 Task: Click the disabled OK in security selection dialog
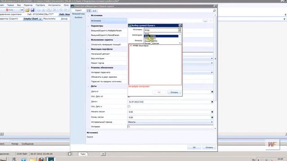159,93
